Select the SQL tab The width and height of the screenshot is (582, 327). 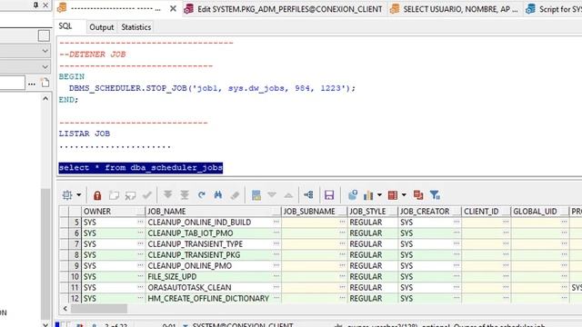pos(65,26)
